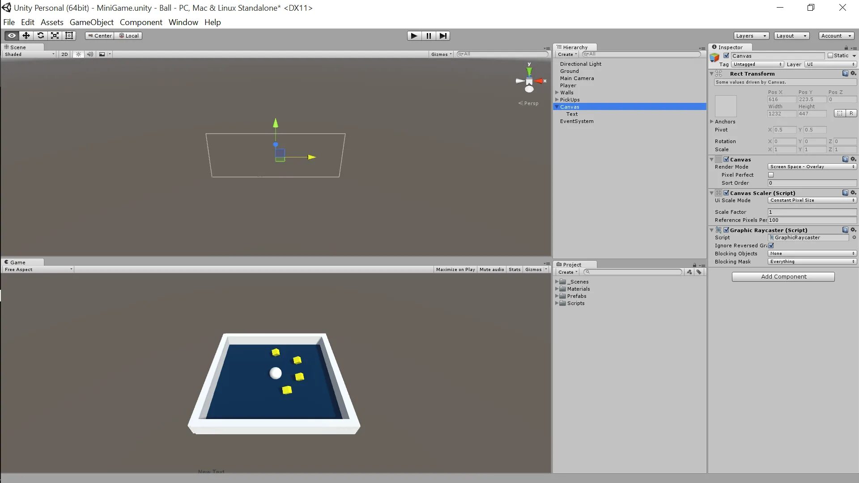859x483 pixels.
Task: Select the Scale tool
Action: coord(55,36)
